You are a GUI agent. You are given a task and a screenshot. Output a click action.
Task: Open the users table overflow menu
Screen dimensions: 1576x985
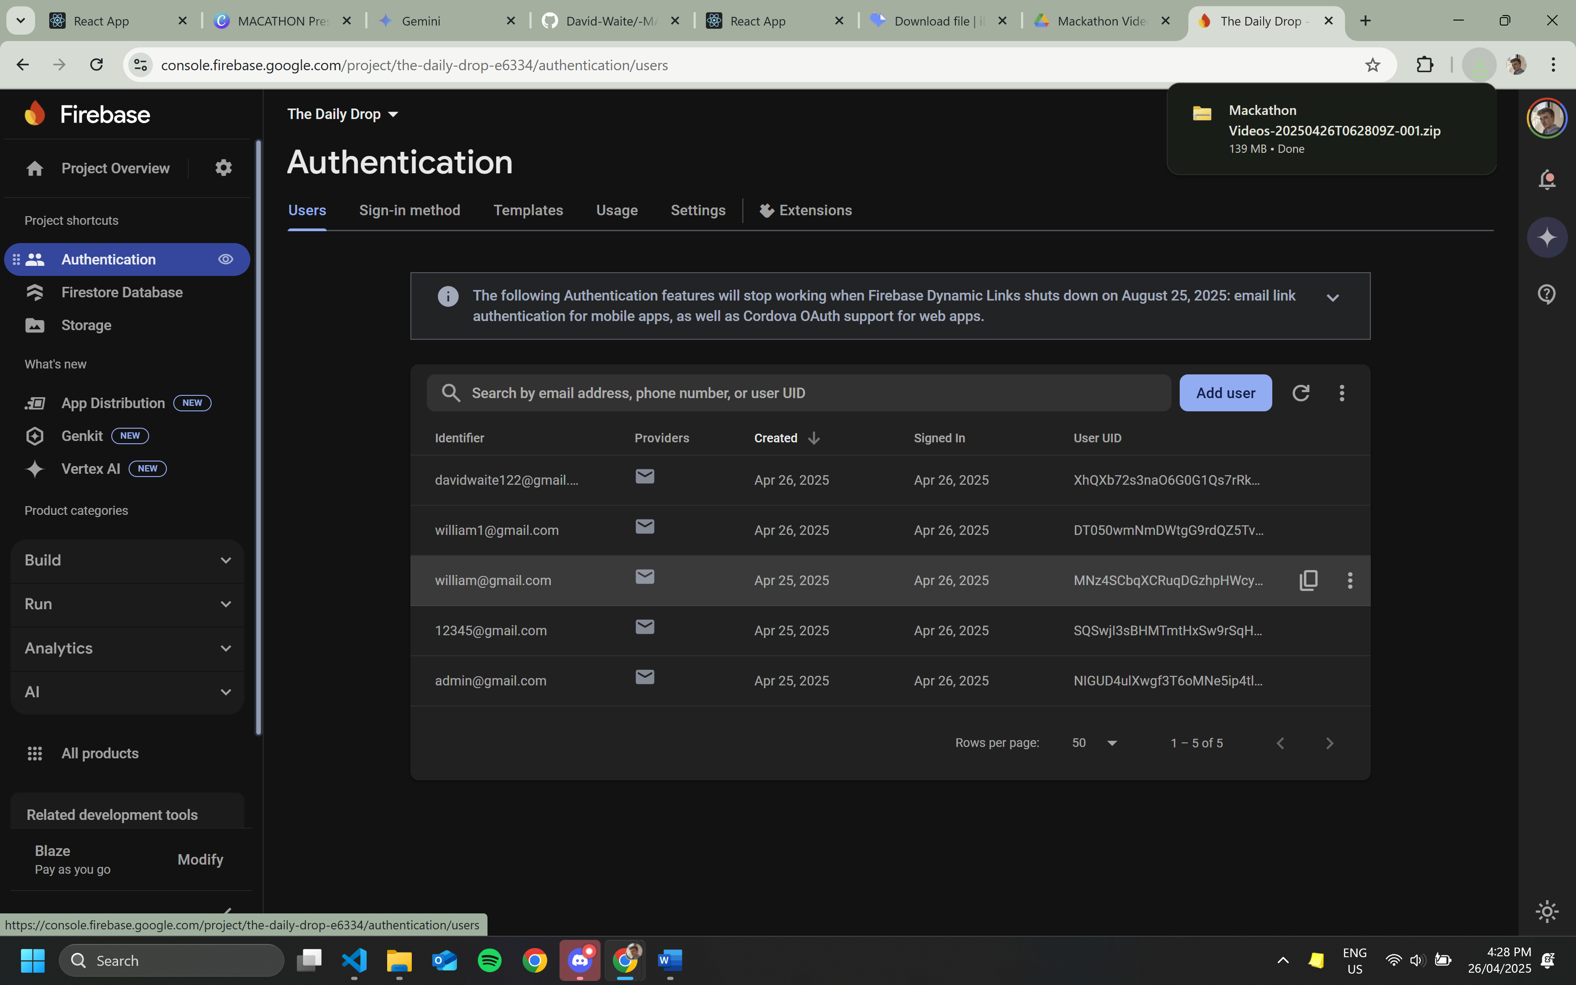pos(1342,393)
